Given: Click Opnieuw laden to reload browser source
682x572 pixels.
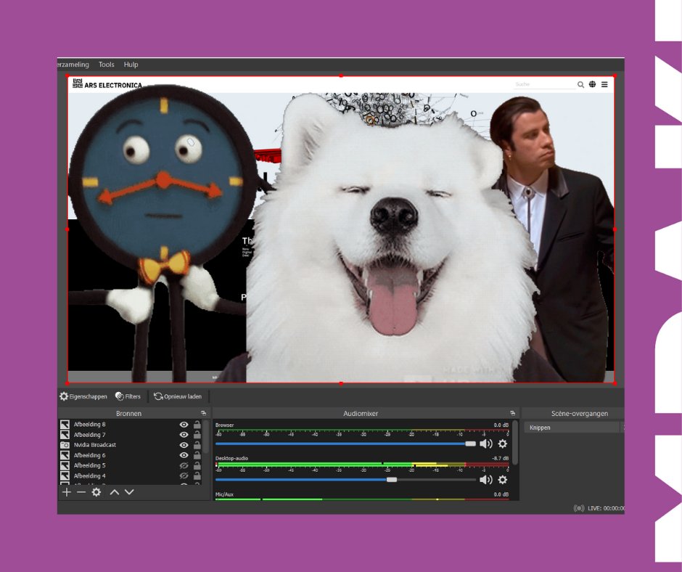Looking at the screenshot, I should (178, 396).
